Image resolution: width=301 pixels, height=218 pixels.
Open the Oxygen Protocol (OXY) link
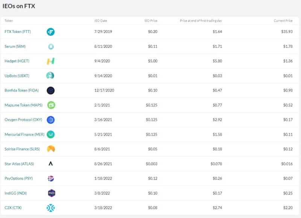point(23,120)
